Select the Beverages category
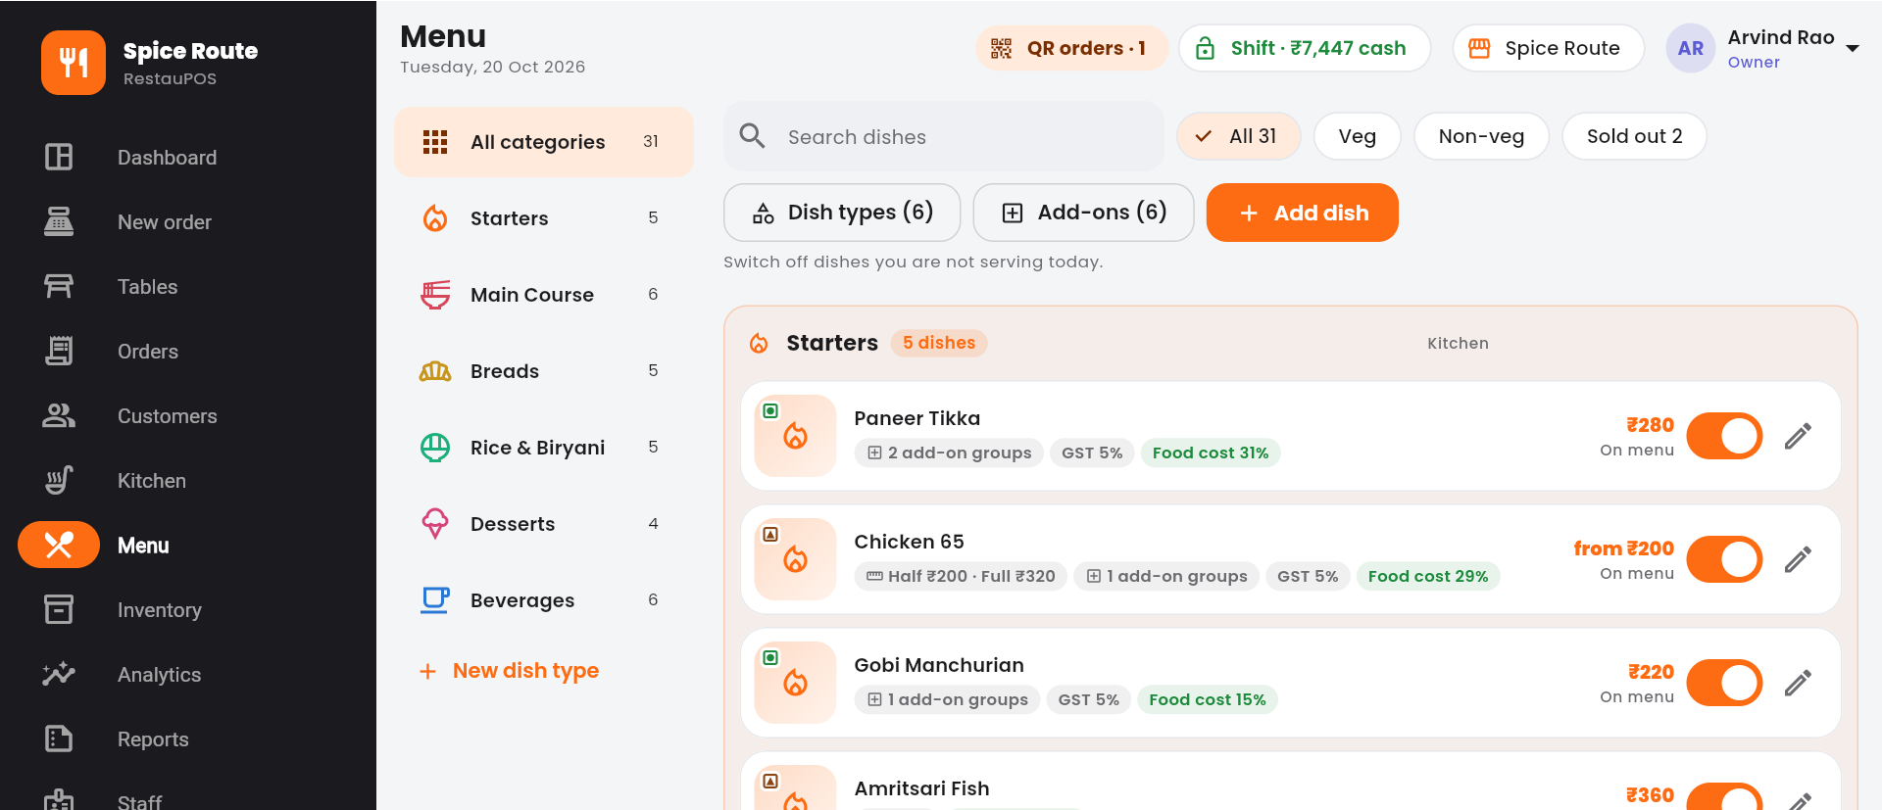Image resolution: width=1882 pixels, height=810 pixels. point(544,600)
